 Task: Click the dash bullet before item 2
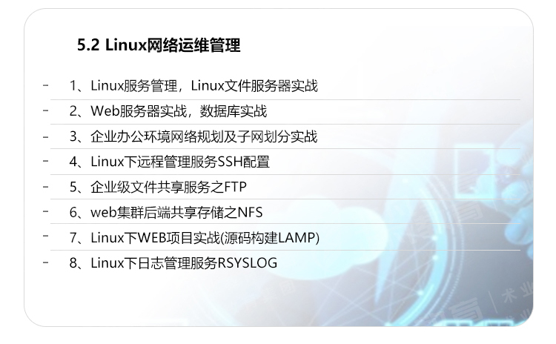pyautogui.click(x=46, y=110)
